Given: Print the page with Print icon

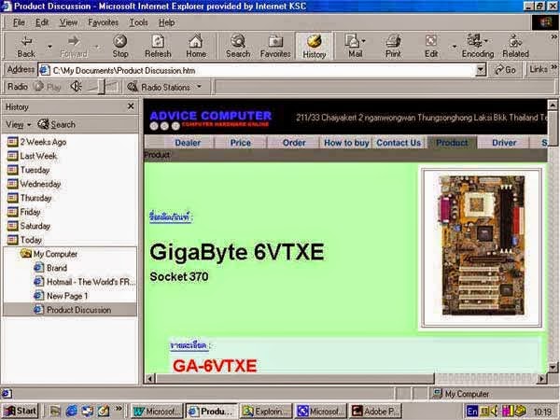Looking at the screenshot, I should 393,47.
